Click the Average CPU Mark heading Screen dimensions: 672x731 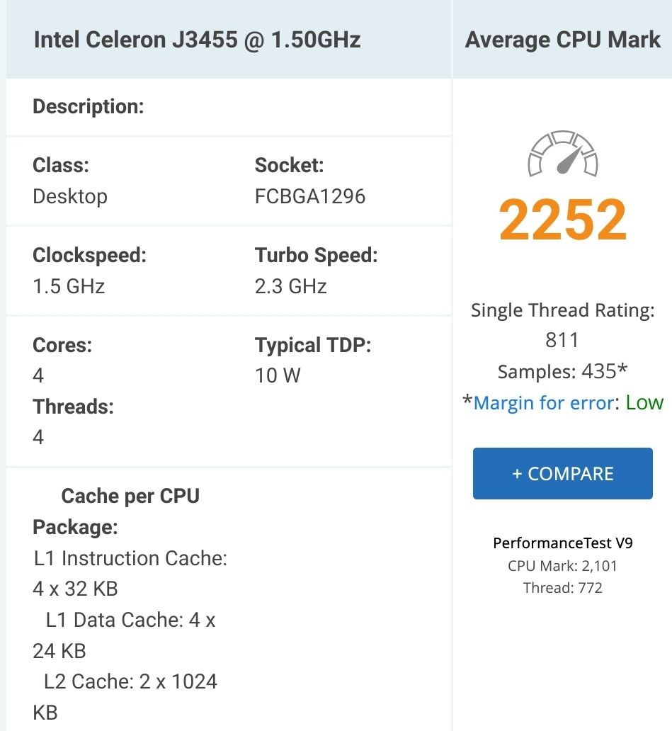point(562,40)
